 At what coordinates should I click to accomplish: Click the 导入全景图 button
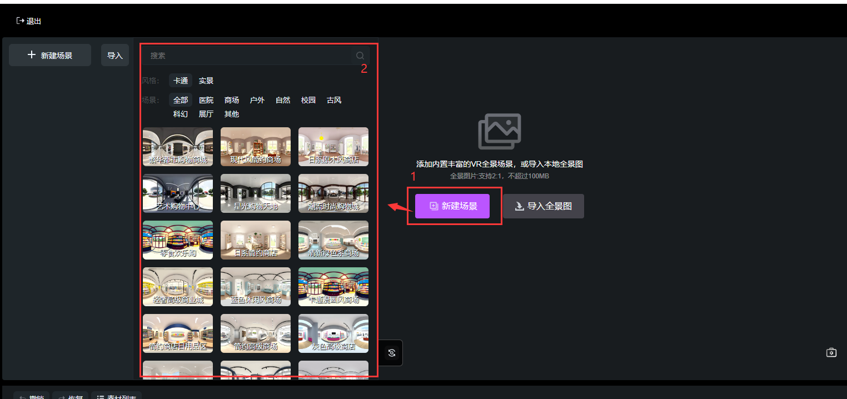(543, 206)
